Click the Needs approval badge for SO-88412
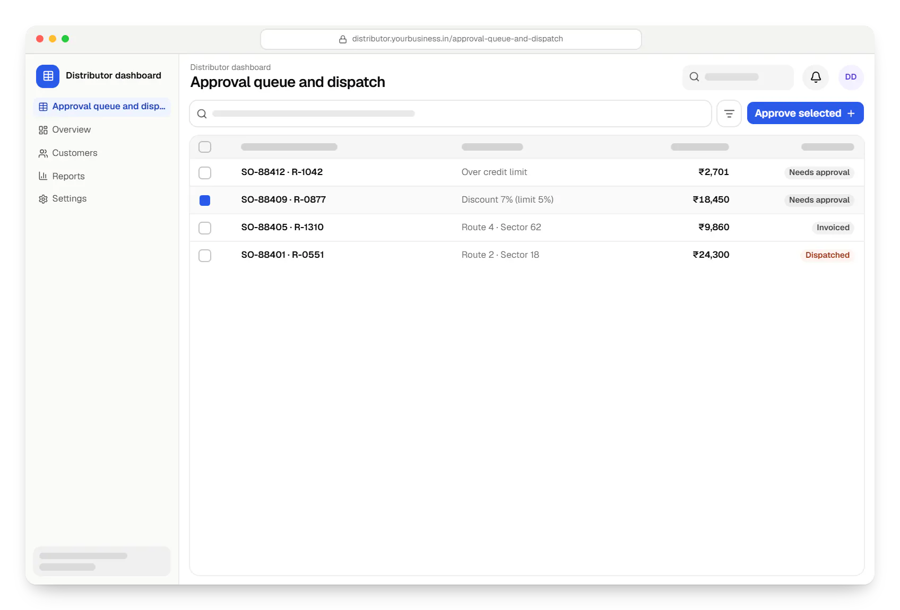900x610 pixels. coord(819,172)
